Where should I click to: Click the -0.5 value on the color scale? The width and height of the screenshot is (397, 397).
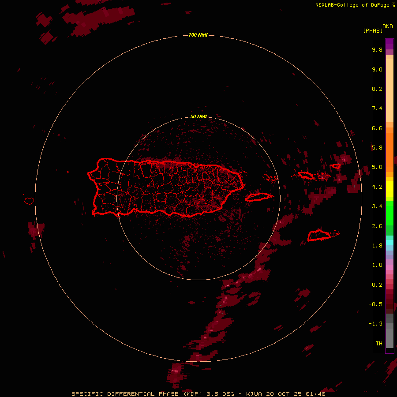pyautogui.click(x=375, y=304)
